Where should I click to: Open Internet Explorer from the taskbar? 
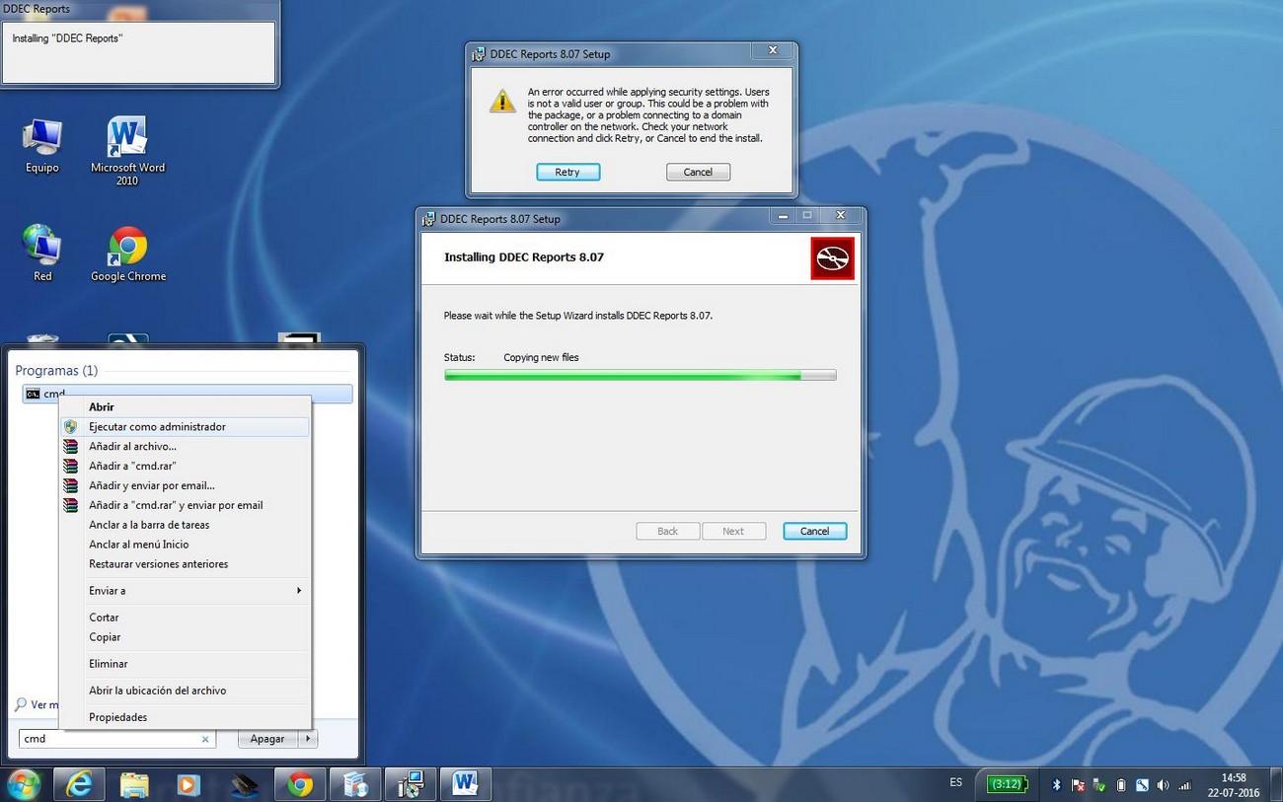pyautogui.click(x=79, y=784)
